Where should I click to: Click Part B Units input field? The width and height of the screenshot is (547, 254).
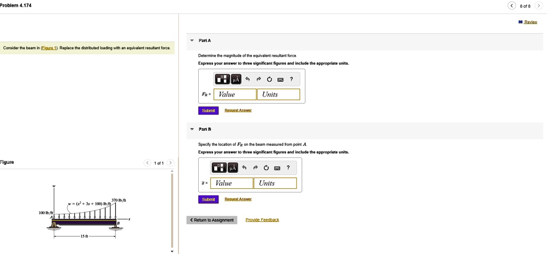click(276, 183)
